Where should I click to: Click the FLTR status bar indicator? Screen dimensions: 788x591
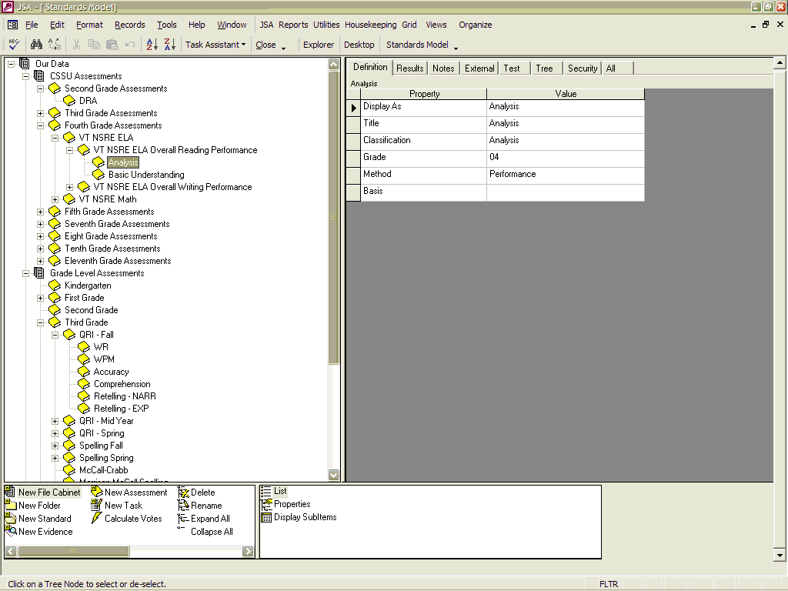[x=609, y=584]
